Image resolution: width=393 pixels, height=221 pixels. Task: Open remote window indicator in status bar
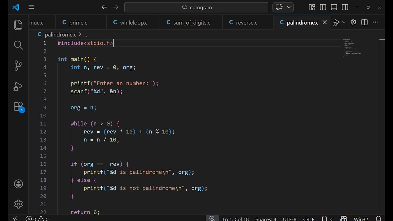click(x=15, y=219)
